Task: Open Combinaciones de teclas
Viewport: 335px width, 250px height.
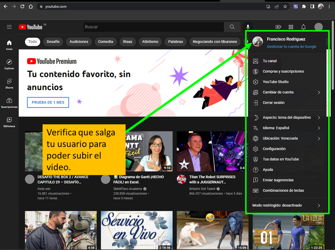Action: tap(287, 190)
